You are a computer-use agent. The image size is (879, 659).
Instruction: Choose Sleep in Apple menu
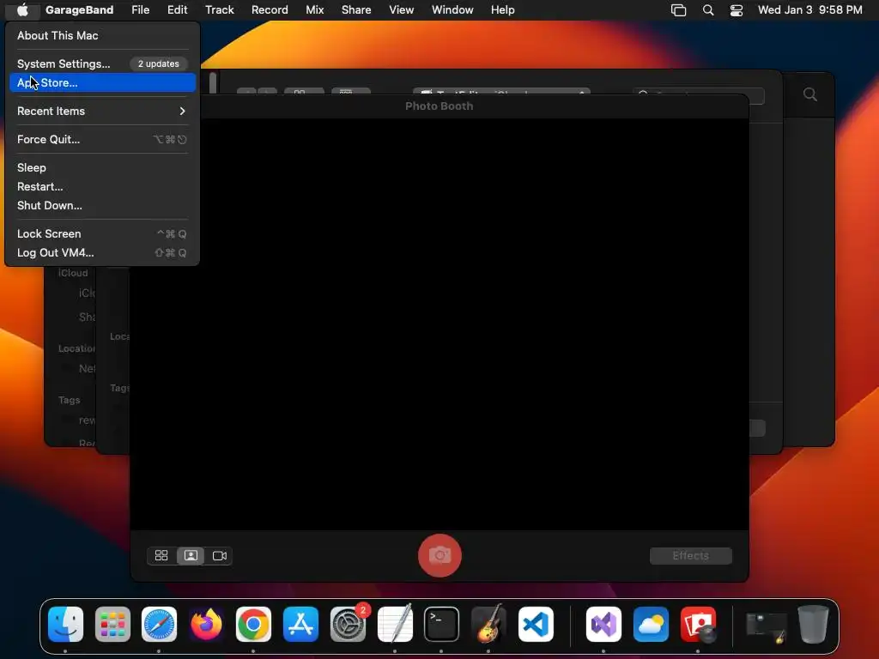click(102, 167)
